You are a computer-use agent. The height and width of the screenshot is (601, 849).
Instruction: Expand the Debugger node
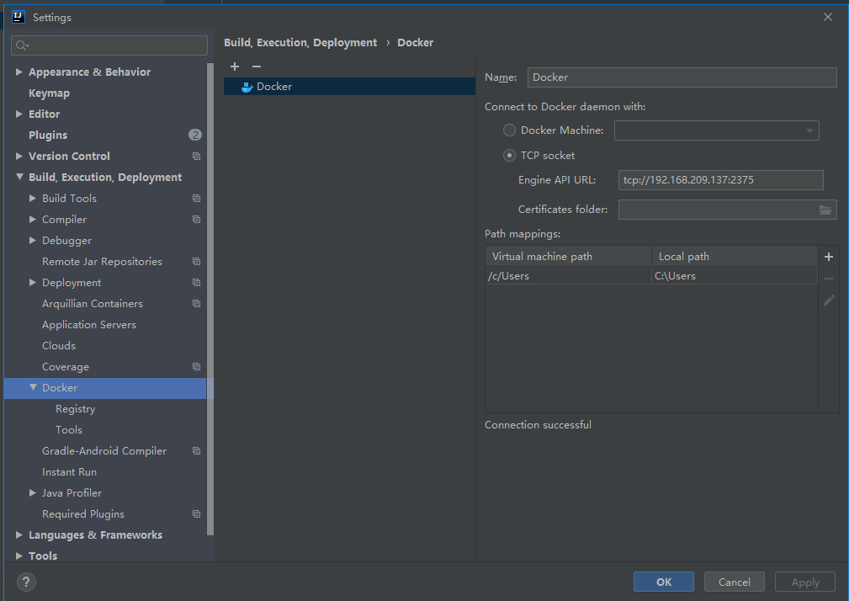pos(33,240)
